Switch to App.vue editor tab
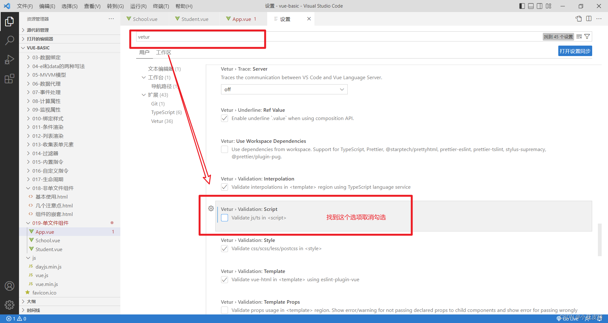 pyautogui.click(x=244, y=19)
